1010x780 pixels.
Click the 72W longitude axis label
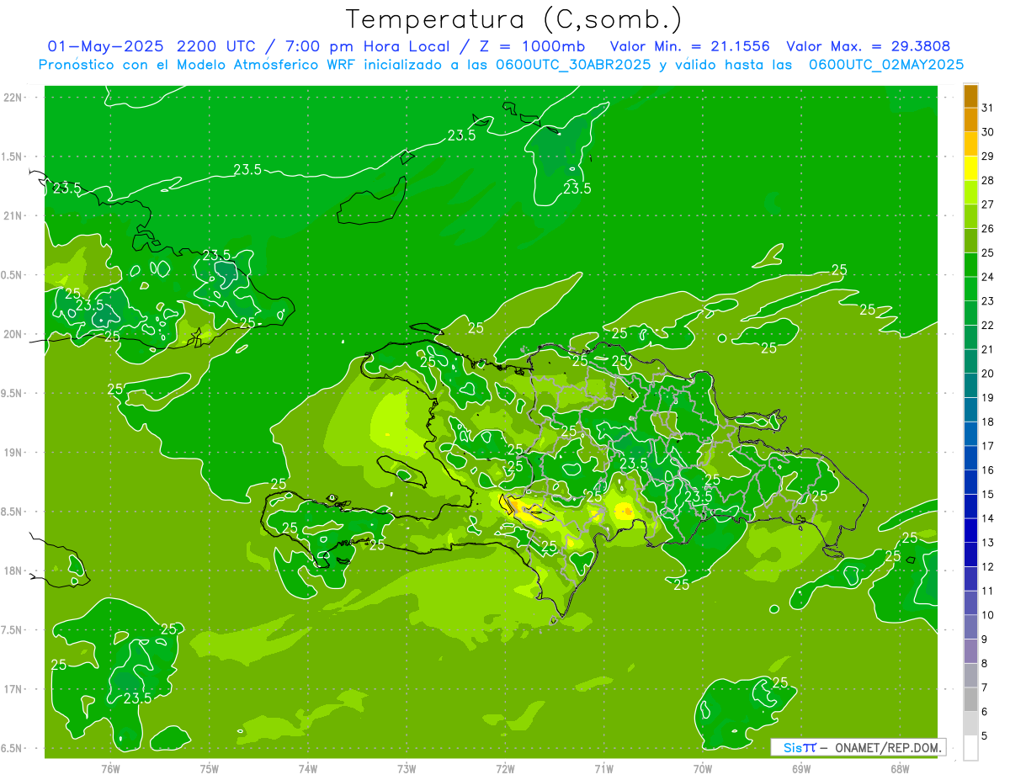pyautogui.click(x=505, y=768)
